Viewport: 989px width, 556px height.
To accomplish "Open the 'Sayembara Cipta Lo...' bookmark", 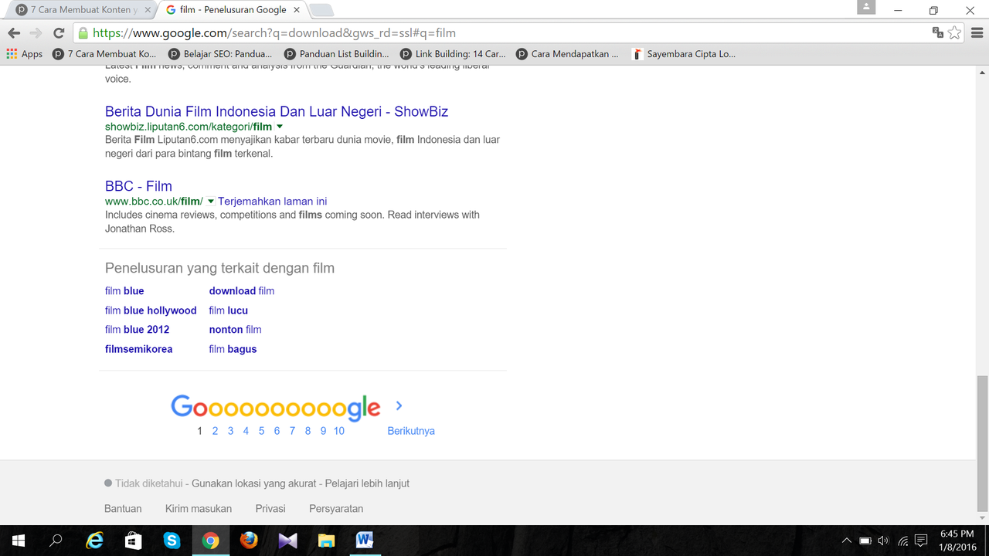I will click(x=684, y=54).
